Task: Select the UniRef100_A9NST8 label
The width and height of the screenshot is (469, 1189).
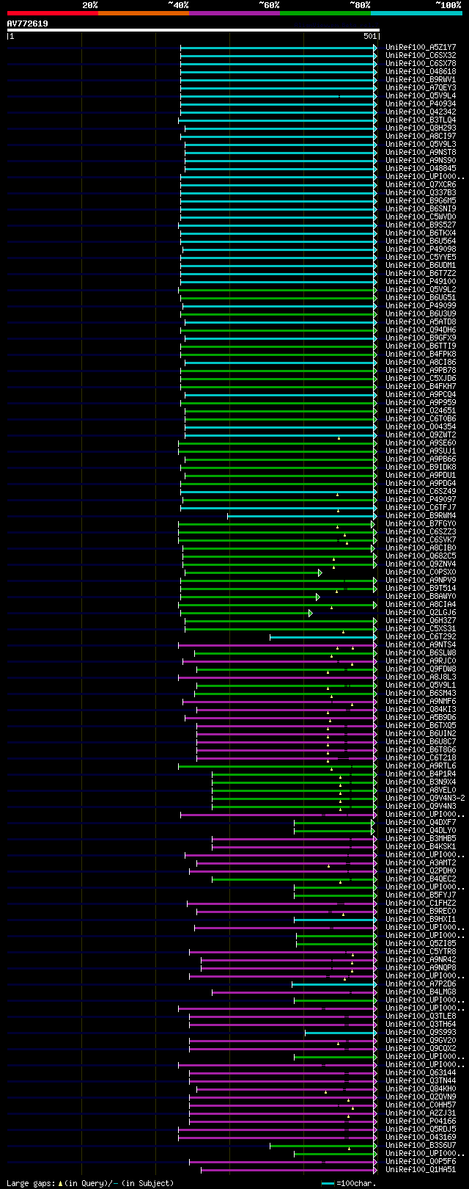Action: [x=421, y=153]
